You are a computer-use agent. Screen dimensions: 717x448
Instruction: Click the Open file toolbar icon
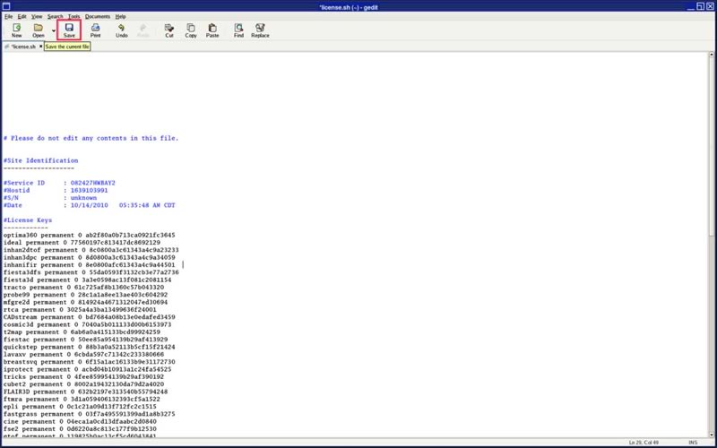pyautogui.click(x=38, y=30)
